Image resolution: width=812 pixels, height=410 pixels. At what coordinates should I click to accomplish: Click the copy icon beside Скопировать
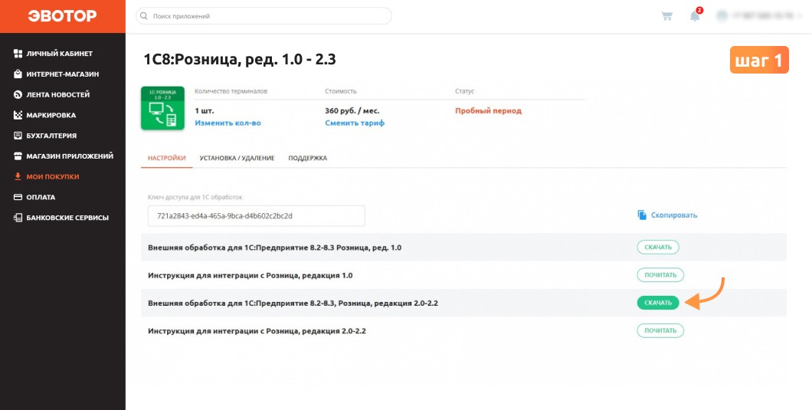[x=642, y=215]
